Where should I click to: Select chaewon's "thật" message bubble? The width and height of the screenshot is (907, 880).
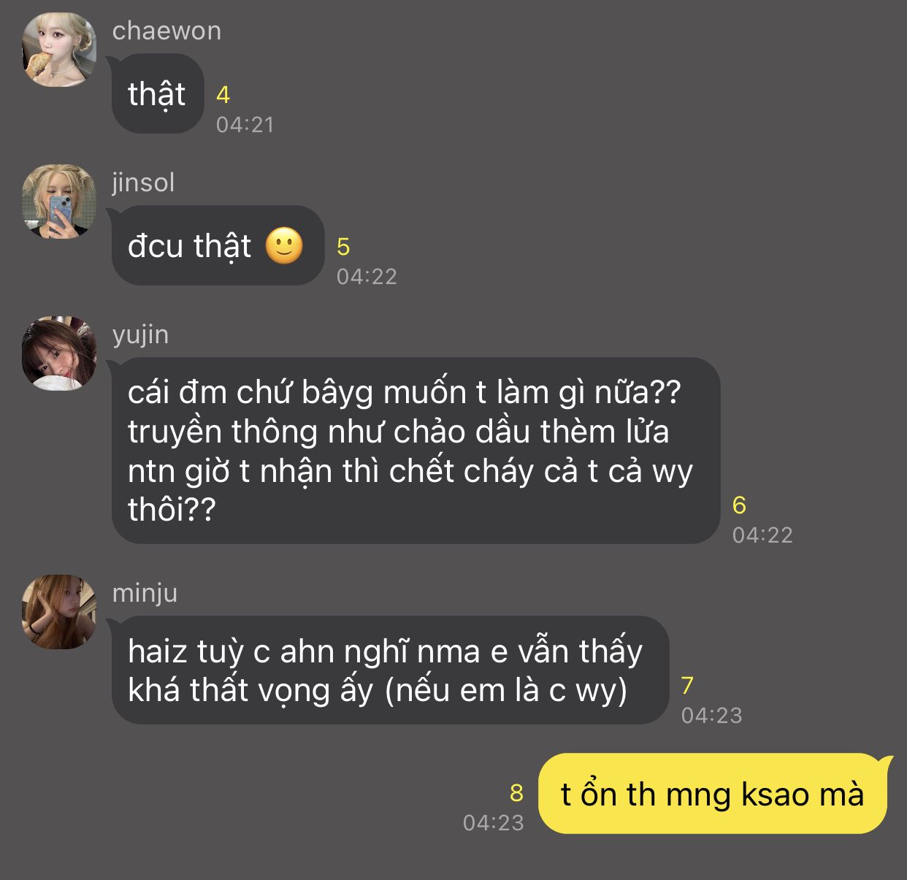(157, 93)
